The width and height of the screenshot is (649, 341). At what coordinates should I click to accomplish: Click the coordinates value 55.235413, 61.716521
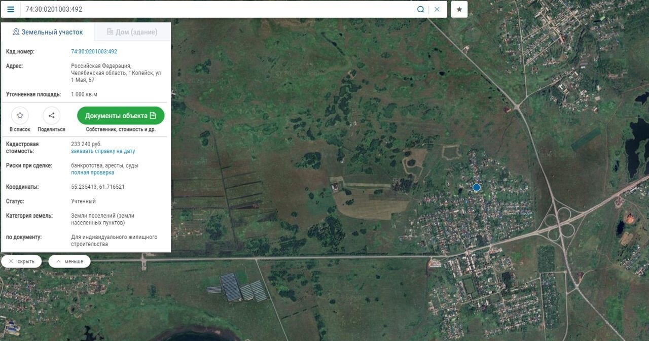point(98,187)
